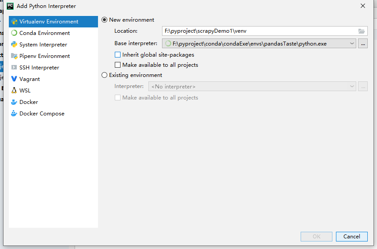377x249 pixels.
Task: Click ... button next to existing Interpreter
Action: pos(363,86)
